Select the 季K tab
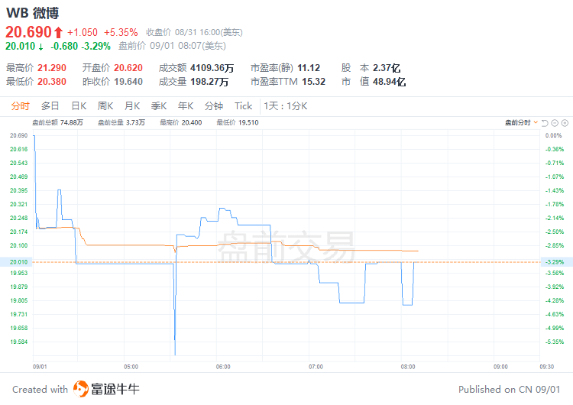 [159, 106]
